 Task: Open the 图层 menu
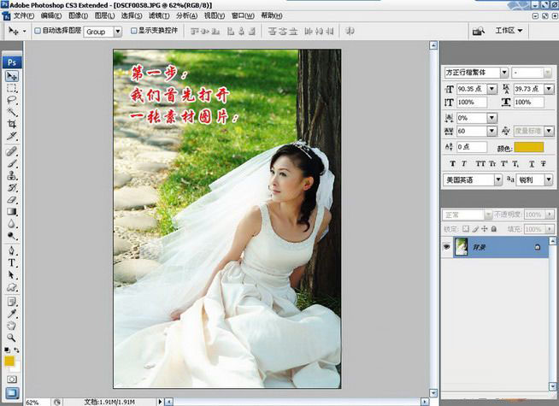pyautogui.click(x=103, y=15)
